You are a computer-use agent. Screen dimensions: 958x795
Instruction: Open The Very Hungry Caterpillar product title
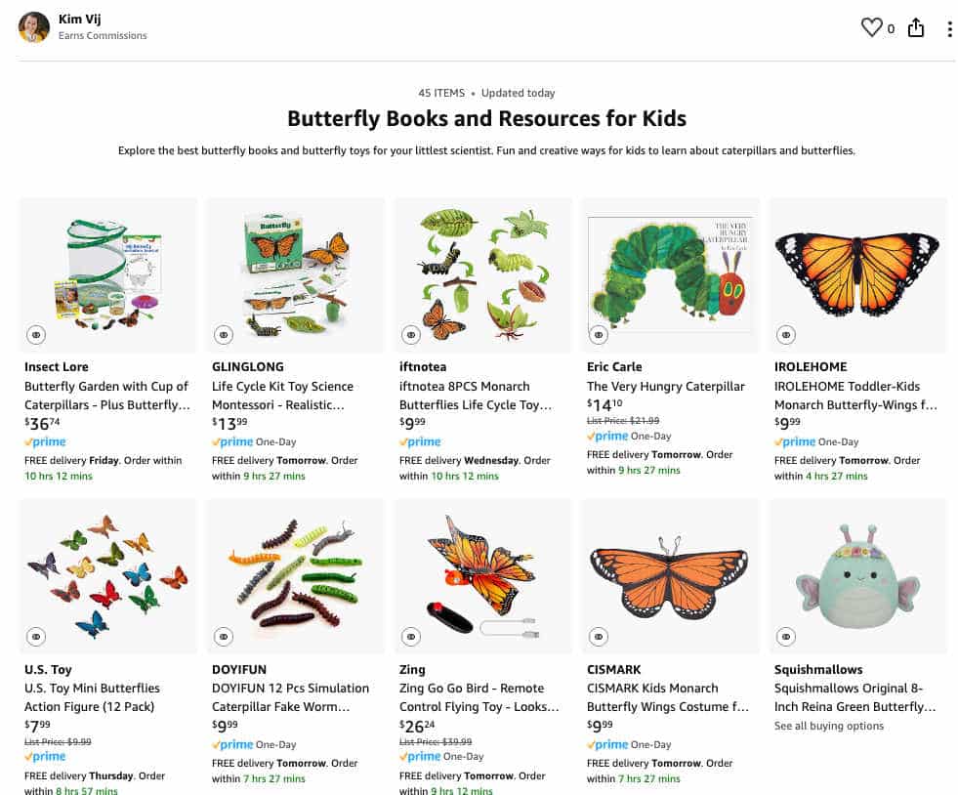[666, 386]
